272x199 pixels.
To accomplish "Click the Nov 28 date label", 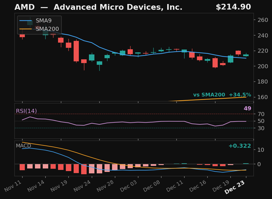I will coord(105,186).
